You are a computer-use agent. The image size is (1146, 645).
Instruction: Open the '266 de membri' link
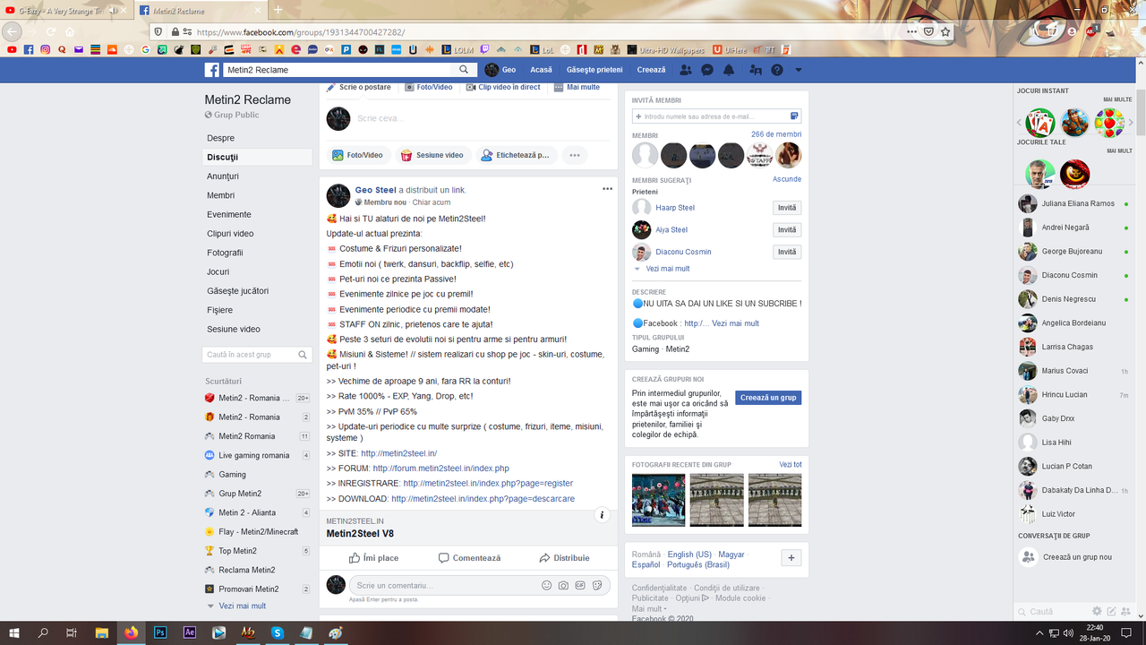[776, 134]
